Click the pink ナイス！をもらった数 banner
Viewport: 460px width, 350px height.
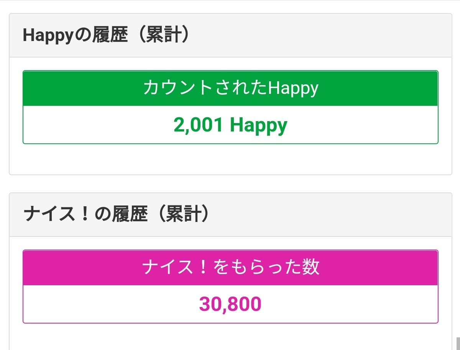point(230,267)
